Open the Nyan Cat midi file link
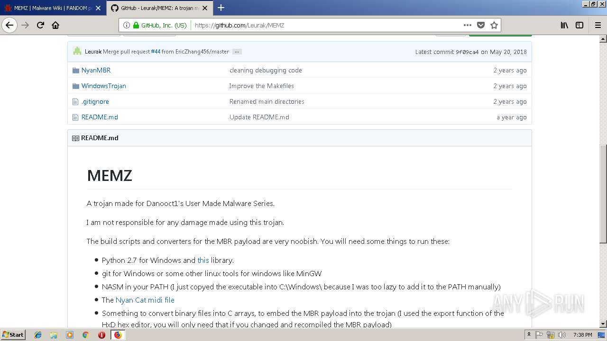607x341 pixels. click(x=145, y=300)
